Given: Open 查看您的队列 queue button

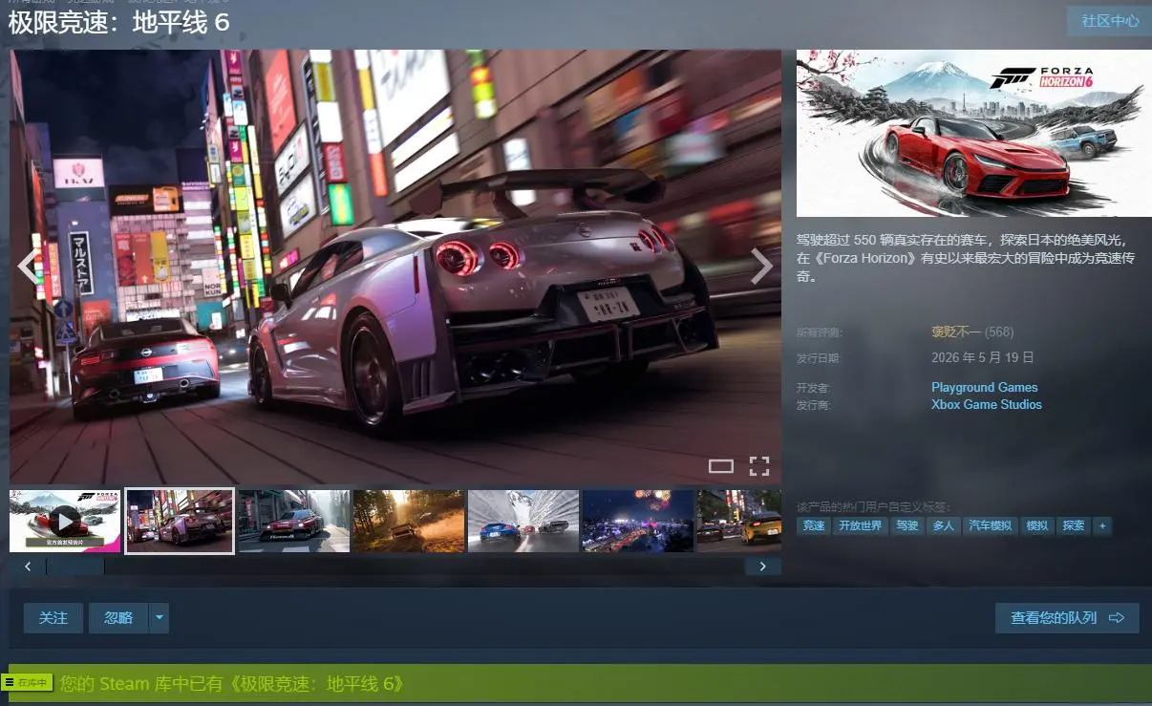Looking at the screenshot, I should [1067, 618].
